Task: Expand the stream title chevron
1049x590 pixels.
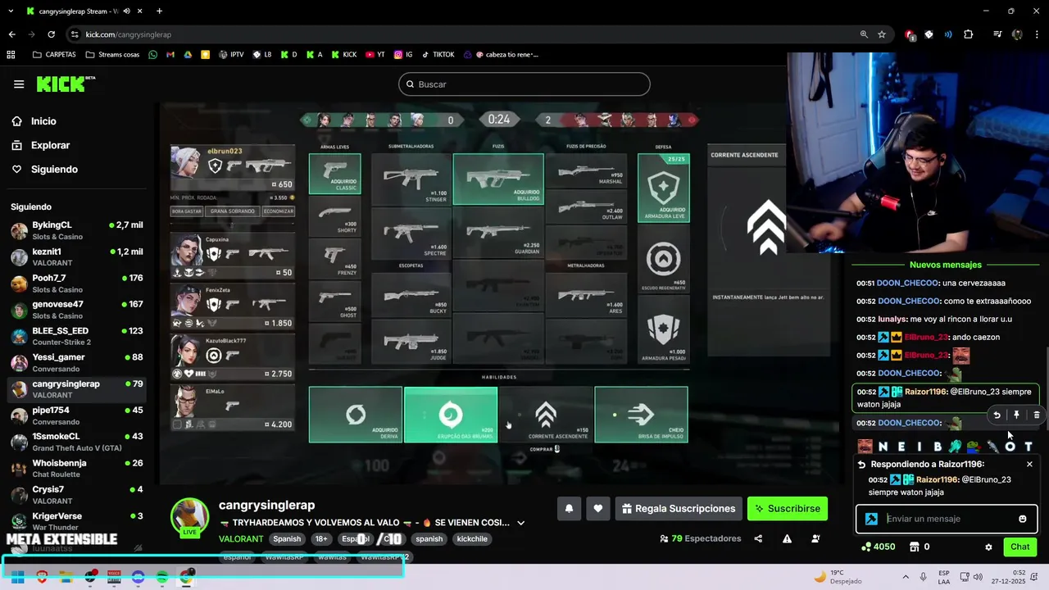Action: click(520, 523)
